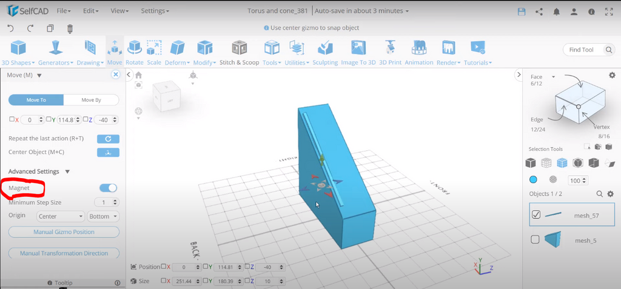
Task: Open the Origin Bottom dropdown
Action: [103, 216]
